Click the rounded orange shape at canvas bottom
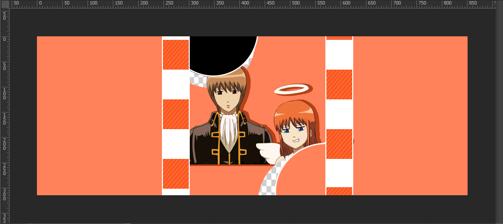This screenshot has width=503, height=224. [301, 170]
